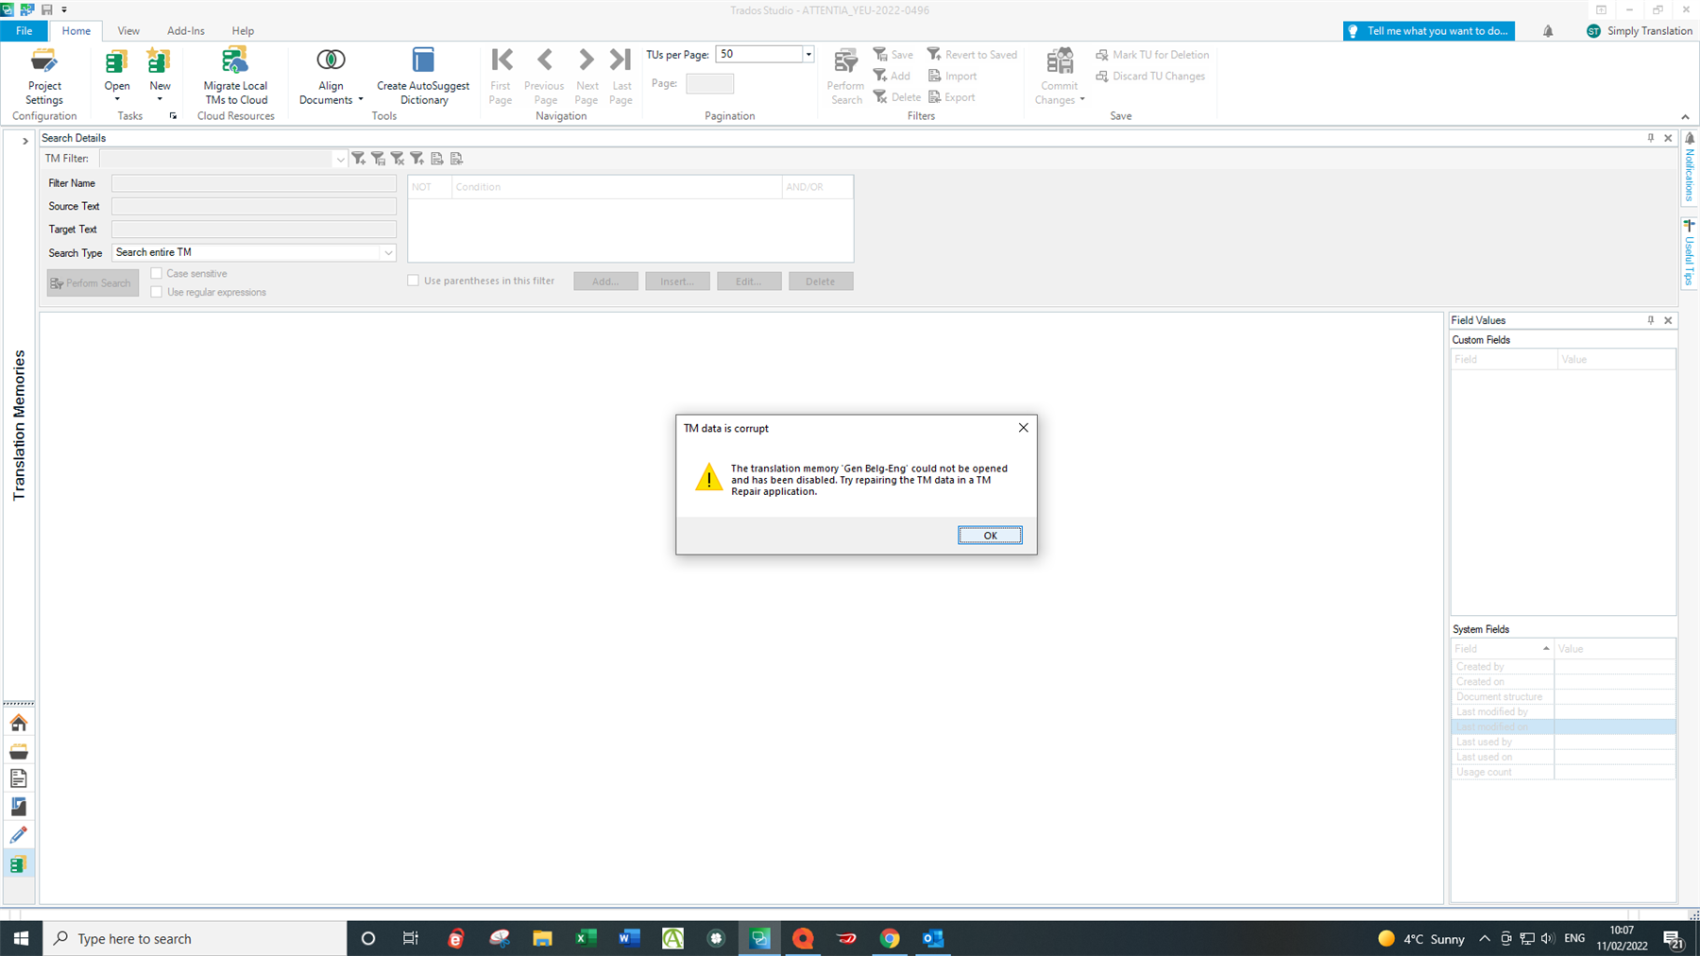
Task: Switch to the View ribbon tab
Action: 128,31
